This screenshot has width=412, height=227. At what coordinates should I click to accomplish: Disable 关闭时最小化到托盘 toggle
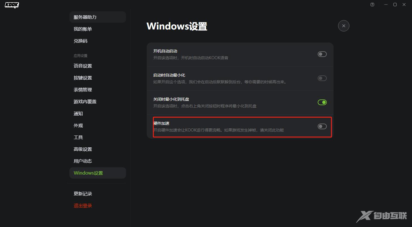click(322, 102)
